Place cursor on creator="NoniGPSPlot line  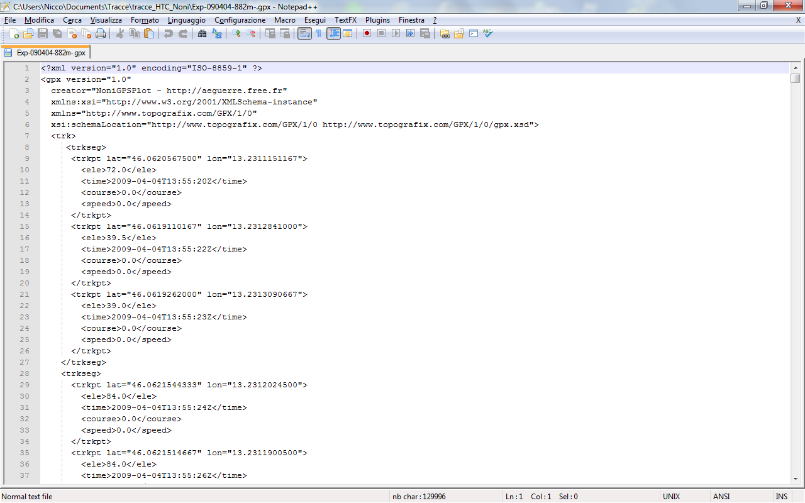click(x=169, y=91)
